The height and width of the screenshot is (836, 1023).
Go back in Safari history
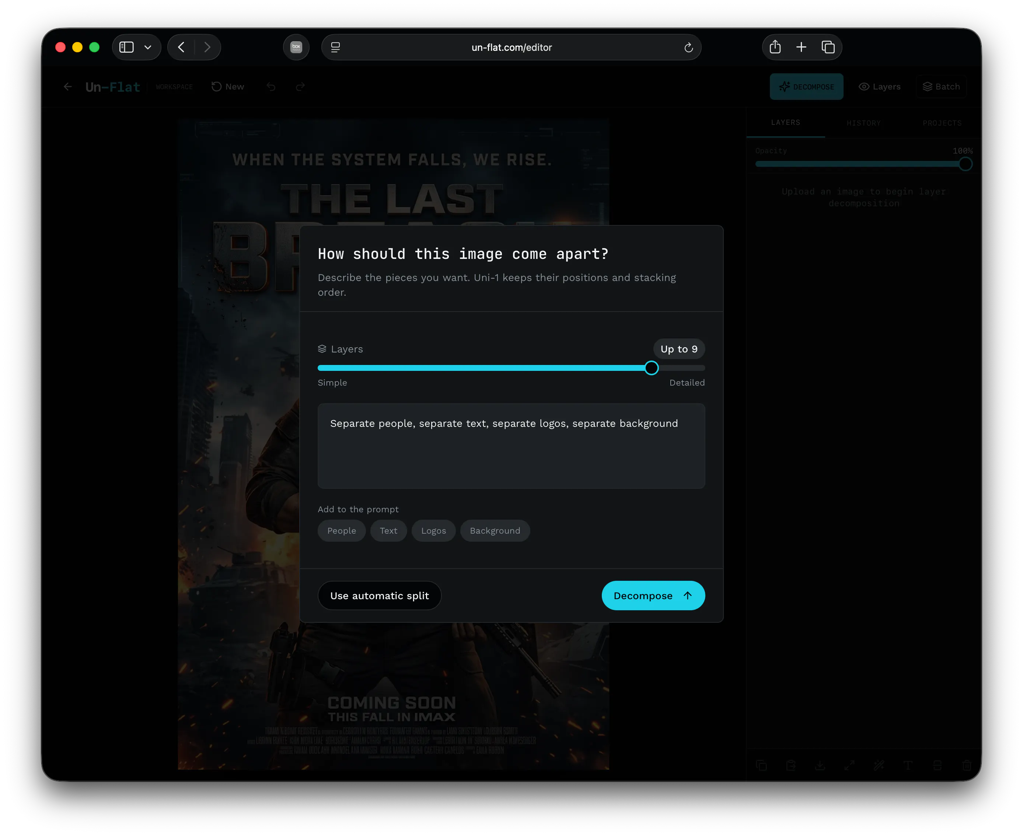pos(182,47)
